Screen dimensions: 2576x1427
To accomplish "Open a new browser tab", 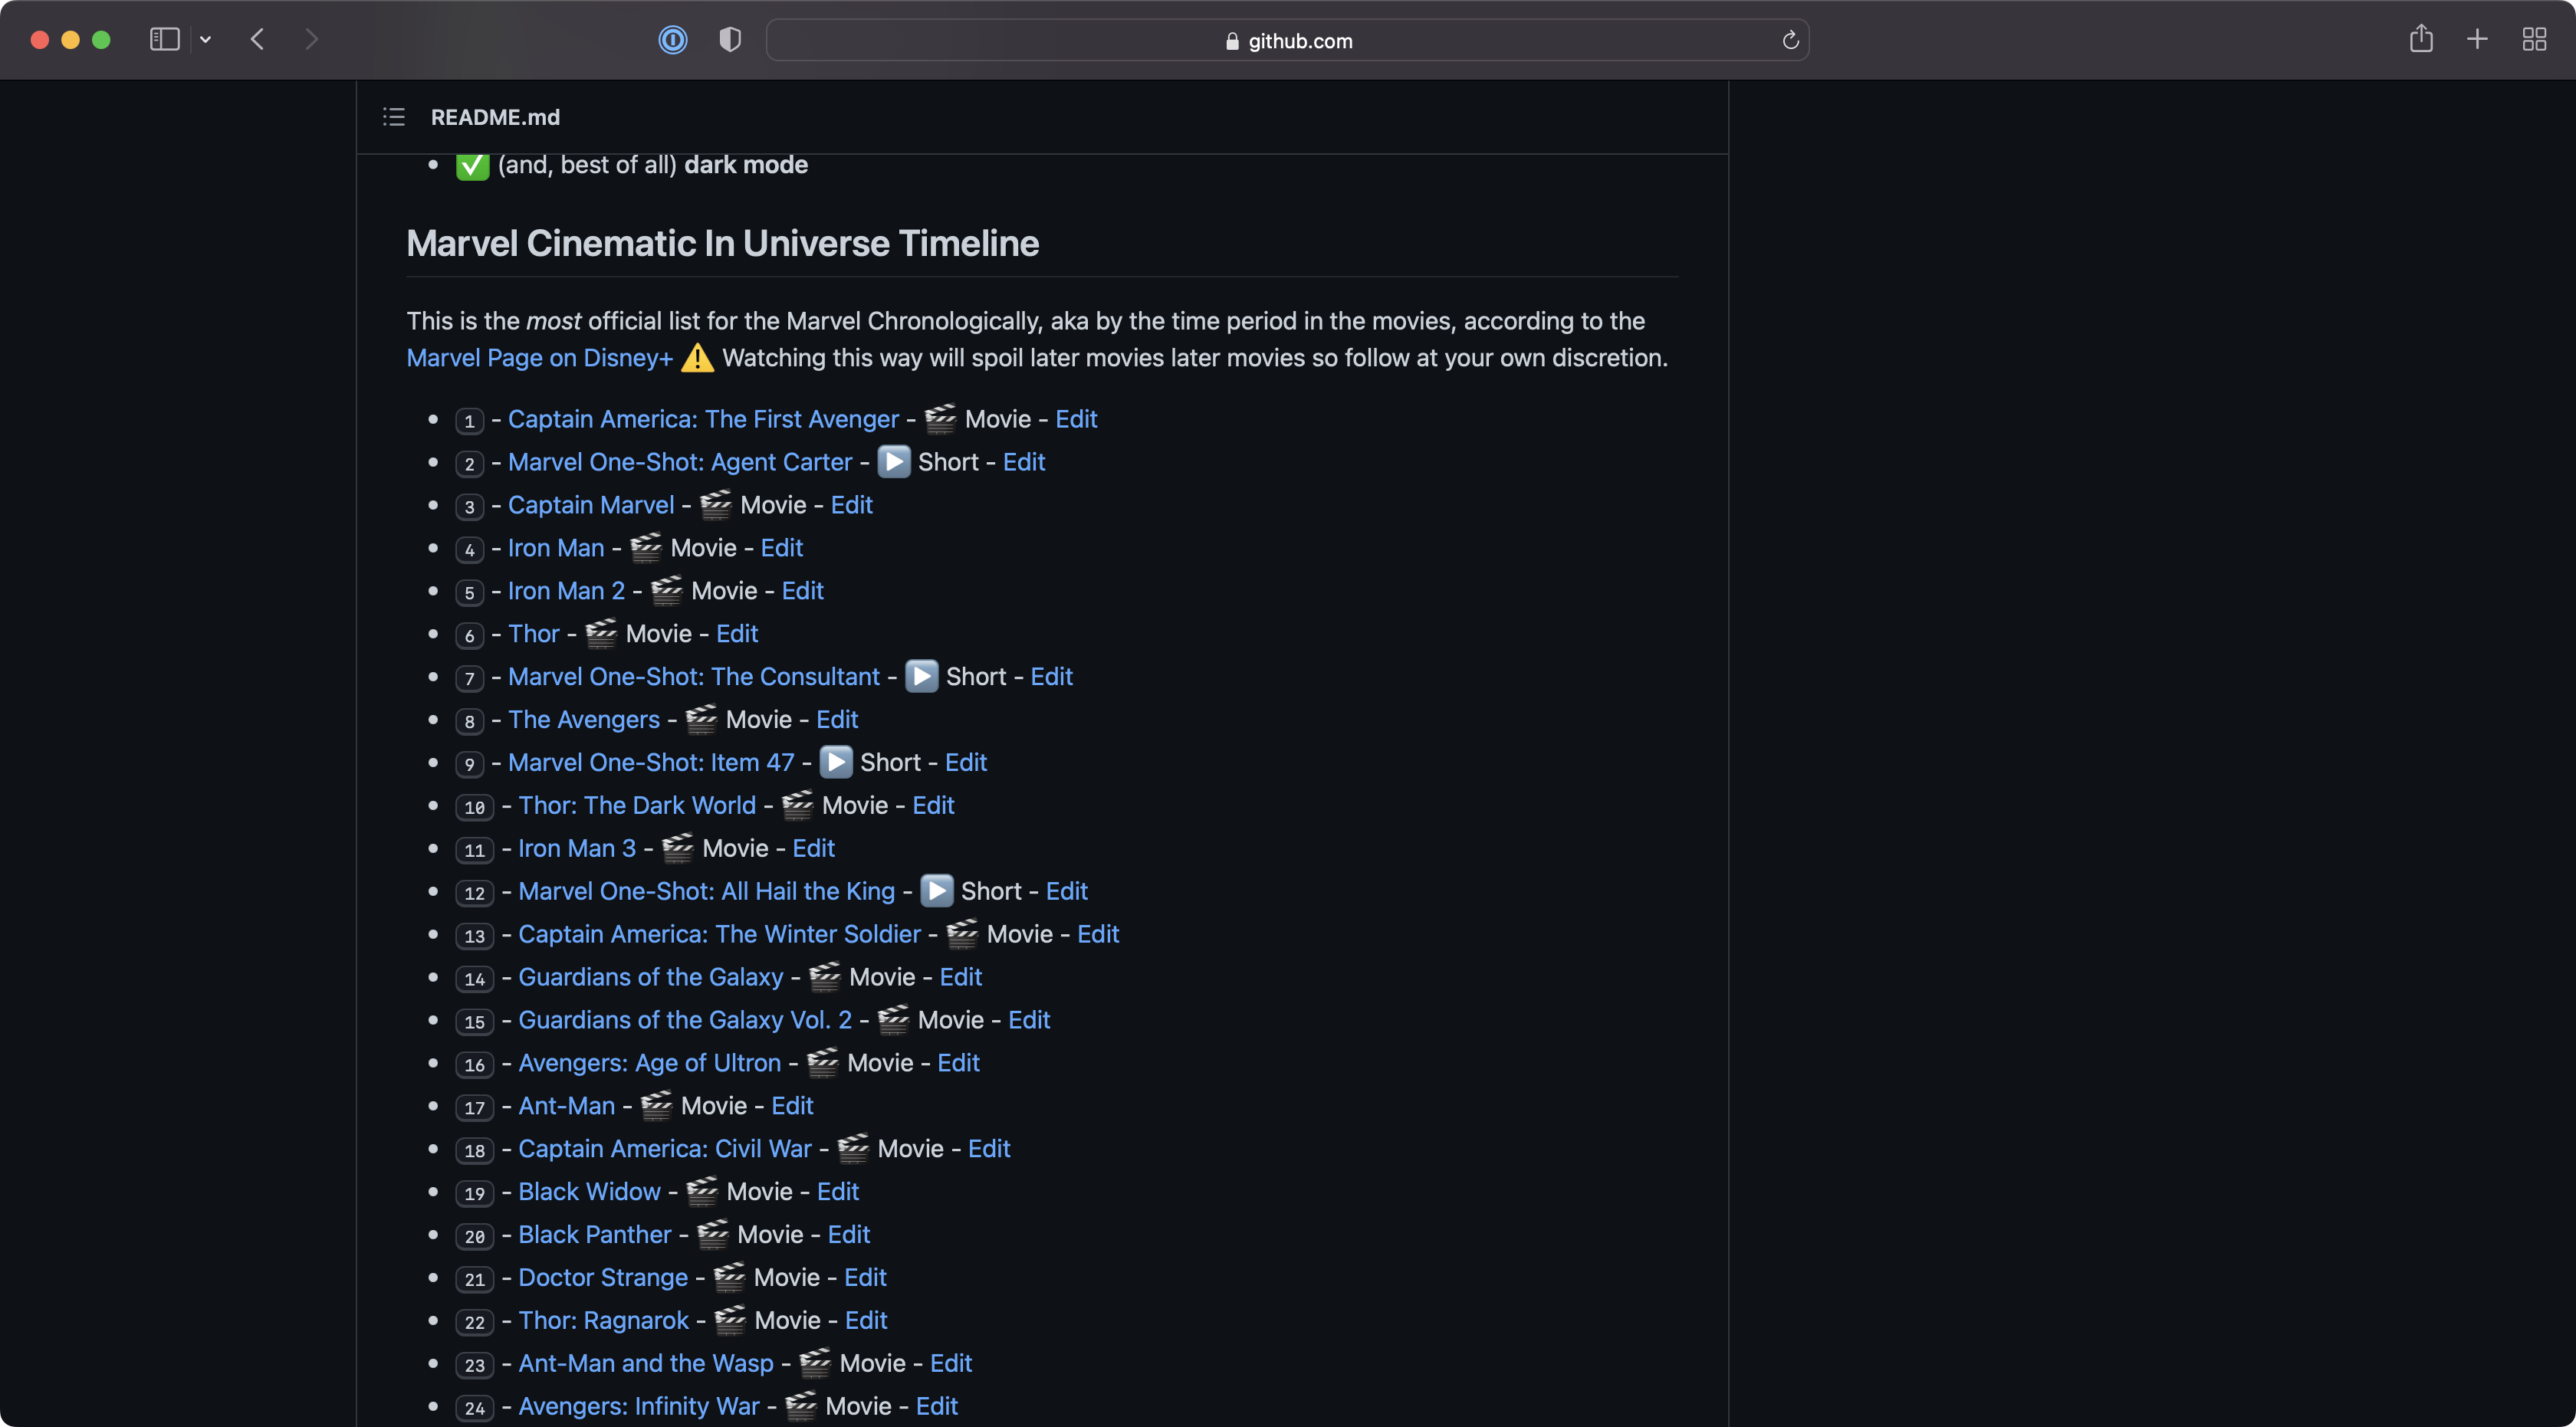I will coord(2477,39).
